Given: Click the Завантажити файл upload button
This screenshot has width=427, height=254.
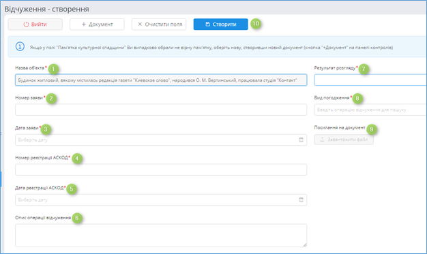Looking at the screenshot, I should (x=344, y=140).
